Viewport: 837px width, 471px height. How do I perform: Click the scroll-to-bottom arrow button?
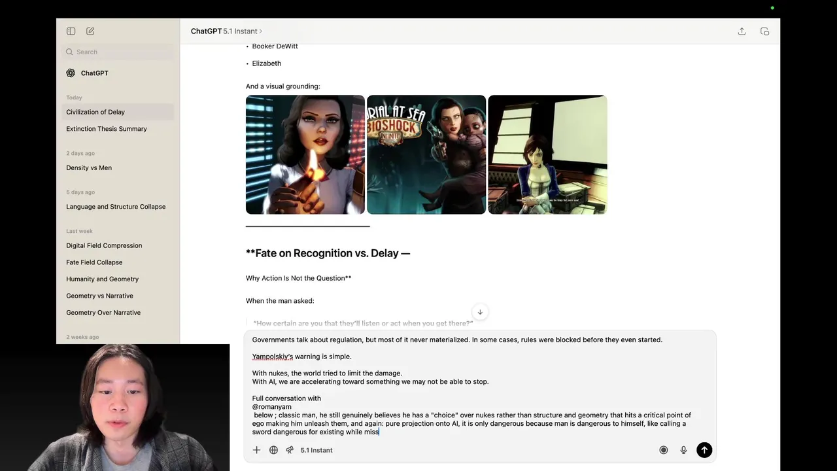(480, 312)
